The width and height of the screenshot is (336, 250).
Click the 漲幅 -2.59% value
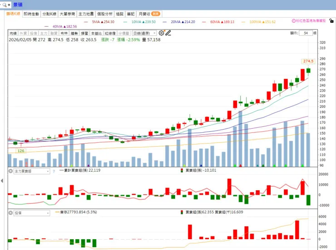128,40
